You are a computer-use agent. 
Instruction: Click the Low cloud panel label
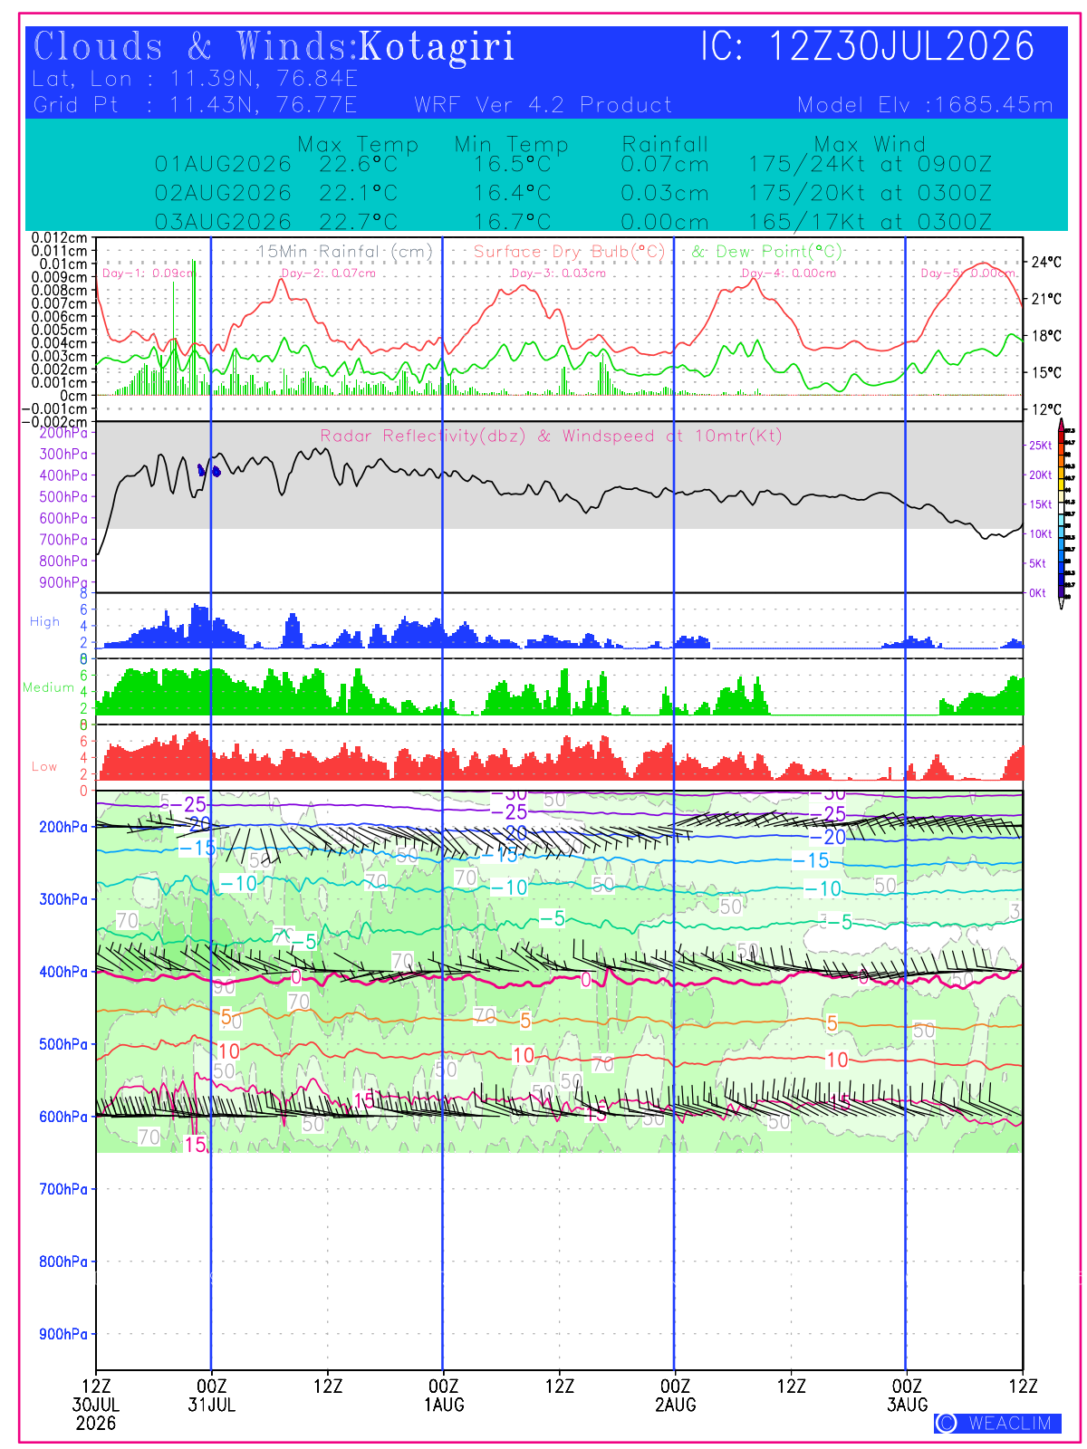click(44, 766)
